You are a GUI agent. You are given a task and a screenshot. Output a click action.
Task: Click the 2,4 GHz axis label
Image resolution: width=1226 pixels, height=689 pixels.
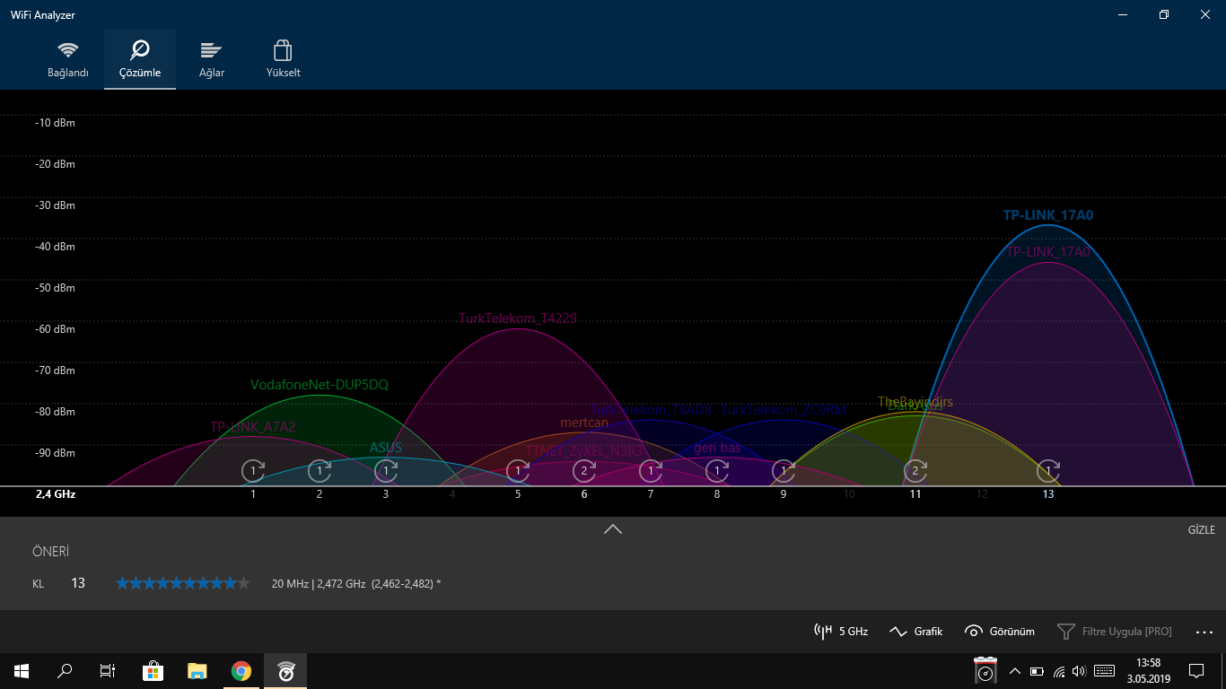pos(56,494)
